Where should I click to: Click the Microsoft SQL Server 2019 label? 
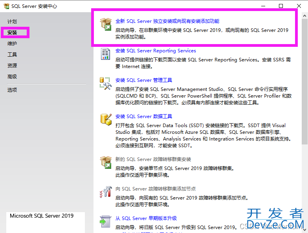click(x=42, y=216)
